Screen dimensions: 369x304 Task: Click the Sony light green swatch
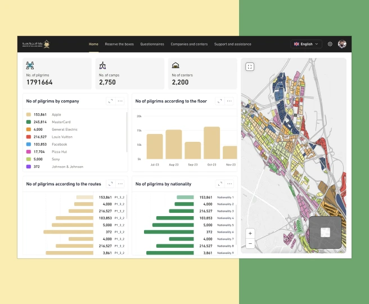(x=29, y=159)
